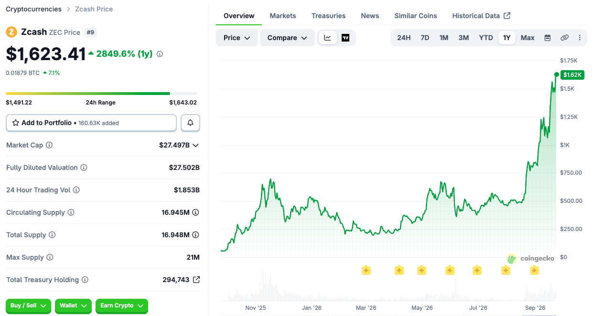Select the 24H time range

404,38
